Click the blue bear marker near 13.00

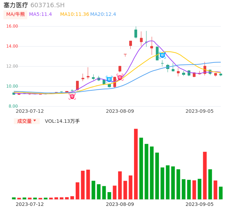(x=162, y=55)
